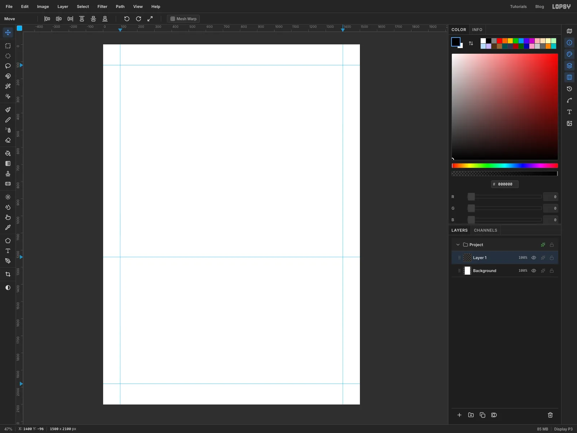Pick the red color swatch
Viewport: 577px width, 433px height.
499,41
